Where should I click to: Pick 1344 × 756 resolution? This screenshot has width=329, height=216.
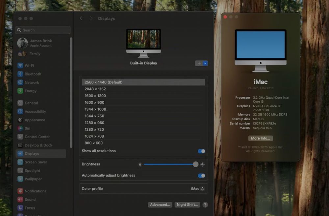pos(143,116)
